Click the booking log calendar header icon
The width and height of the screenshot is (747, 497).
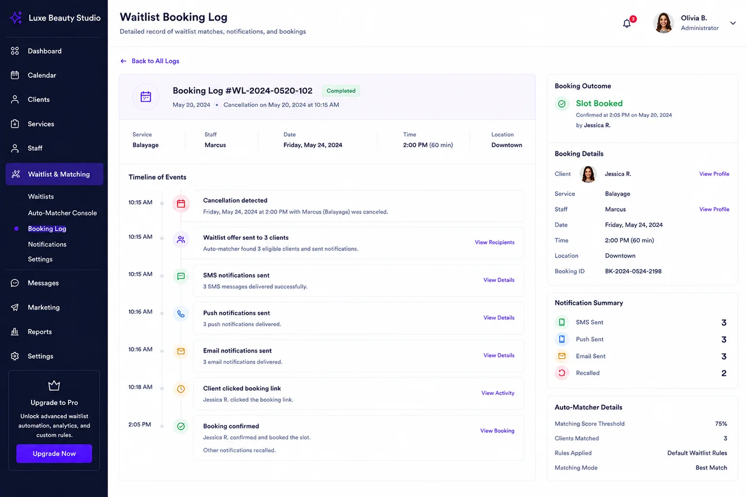tap(146, 97)
